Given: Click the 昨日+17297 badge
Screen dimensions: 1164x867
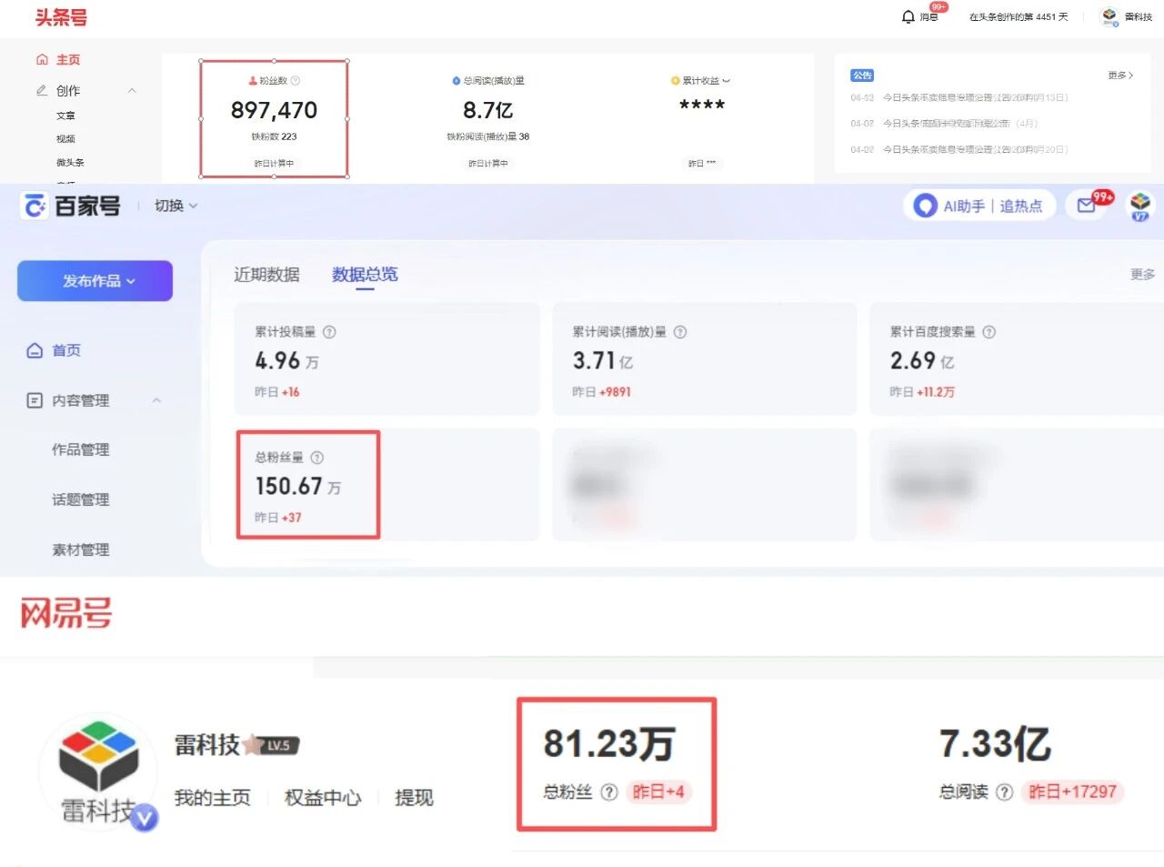Looking at the screenshot, I should [1072, 791].
